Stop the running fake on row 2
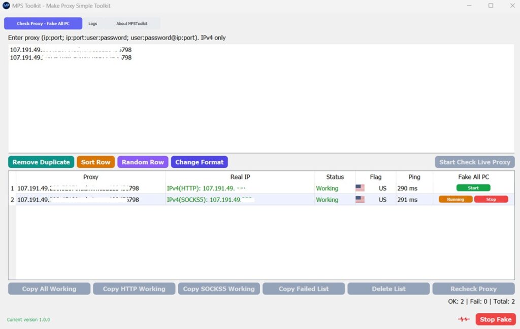520x329 pixels. pyautogui.click(x=491, y=199)
